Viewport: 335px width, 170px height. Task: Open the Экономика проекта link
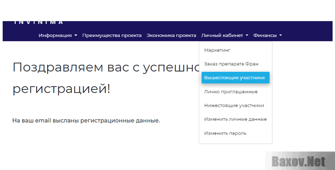pyautogui.click(x=171, y=36)
